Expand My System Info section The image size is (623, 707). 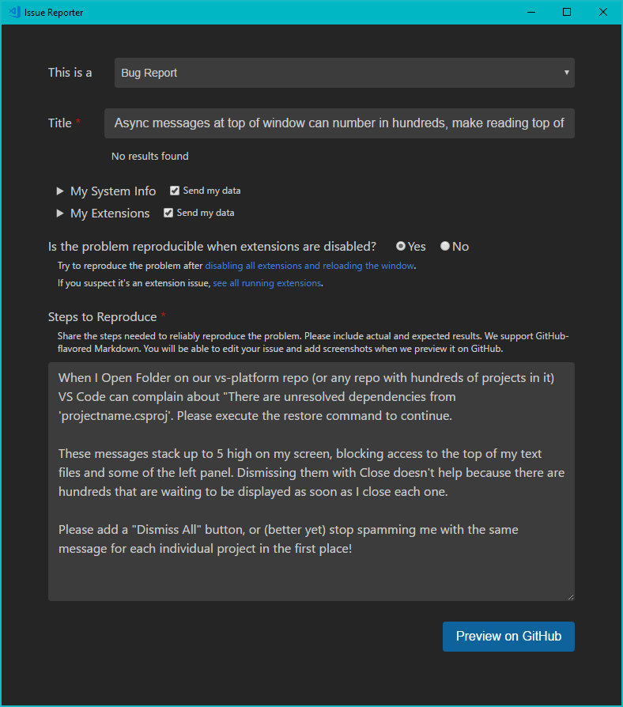tap(111, 191)
